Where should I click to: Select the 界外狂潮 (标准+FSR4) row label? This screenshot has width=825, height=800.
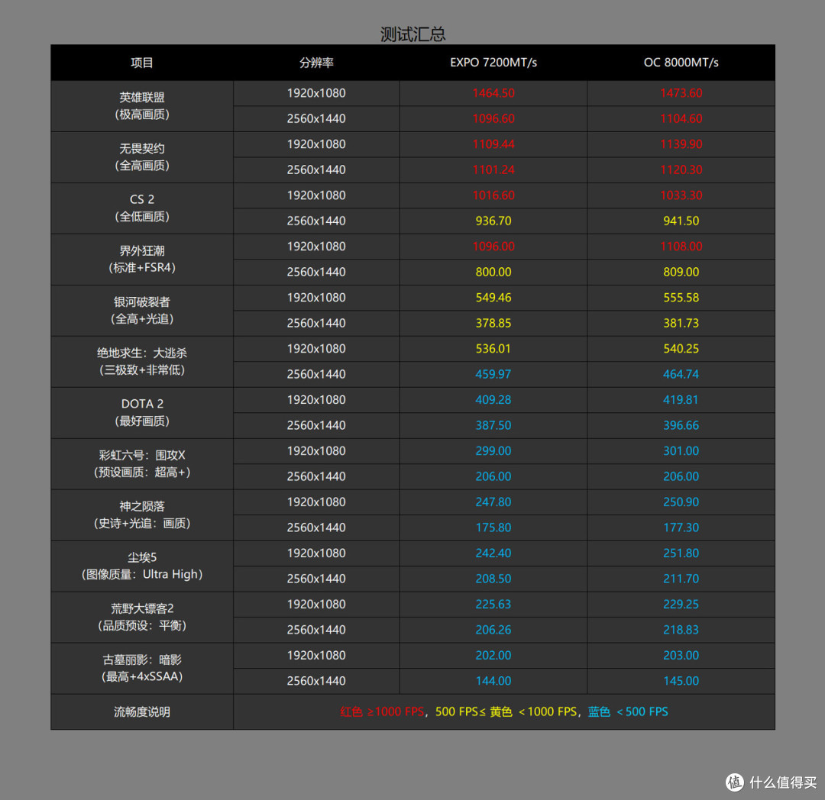[x=141, y=259]
